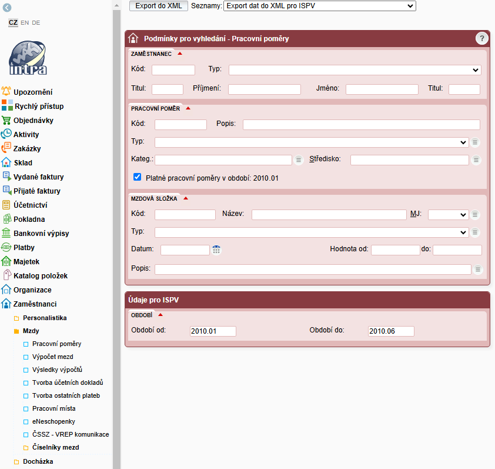Switch language to EN
The height and width of the screenshot is (469, 495).
point(25,22)
